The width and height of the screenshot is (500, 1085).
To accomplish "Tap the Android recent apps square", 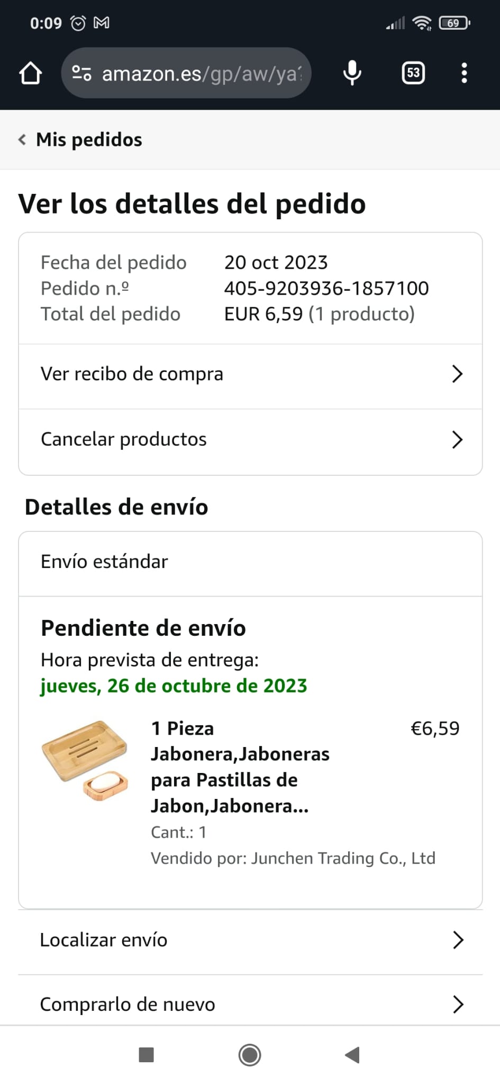I will point(146,1055).
